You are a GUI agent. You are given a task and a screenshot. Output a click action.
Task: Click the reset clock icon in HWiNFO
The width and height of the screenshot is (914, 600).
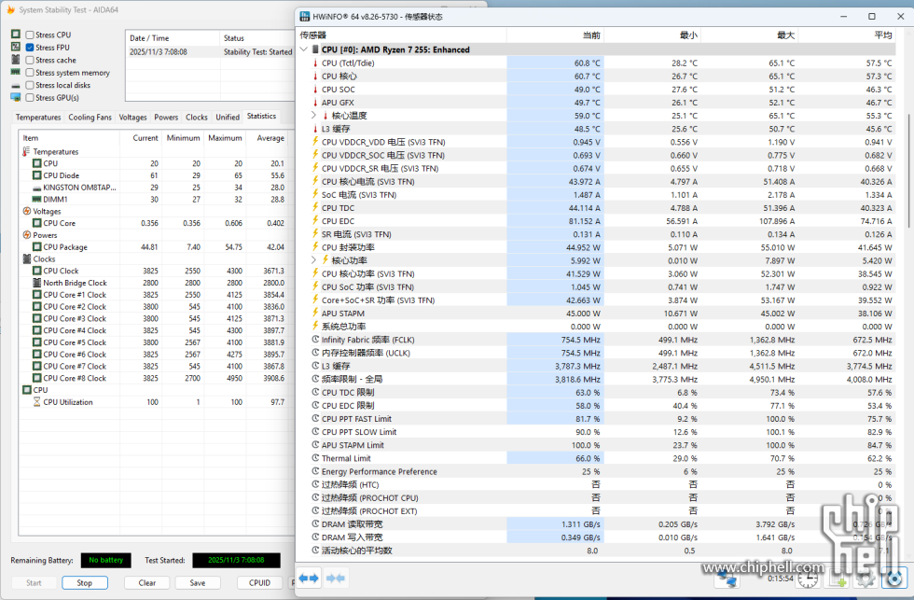(x=810, y=579)
